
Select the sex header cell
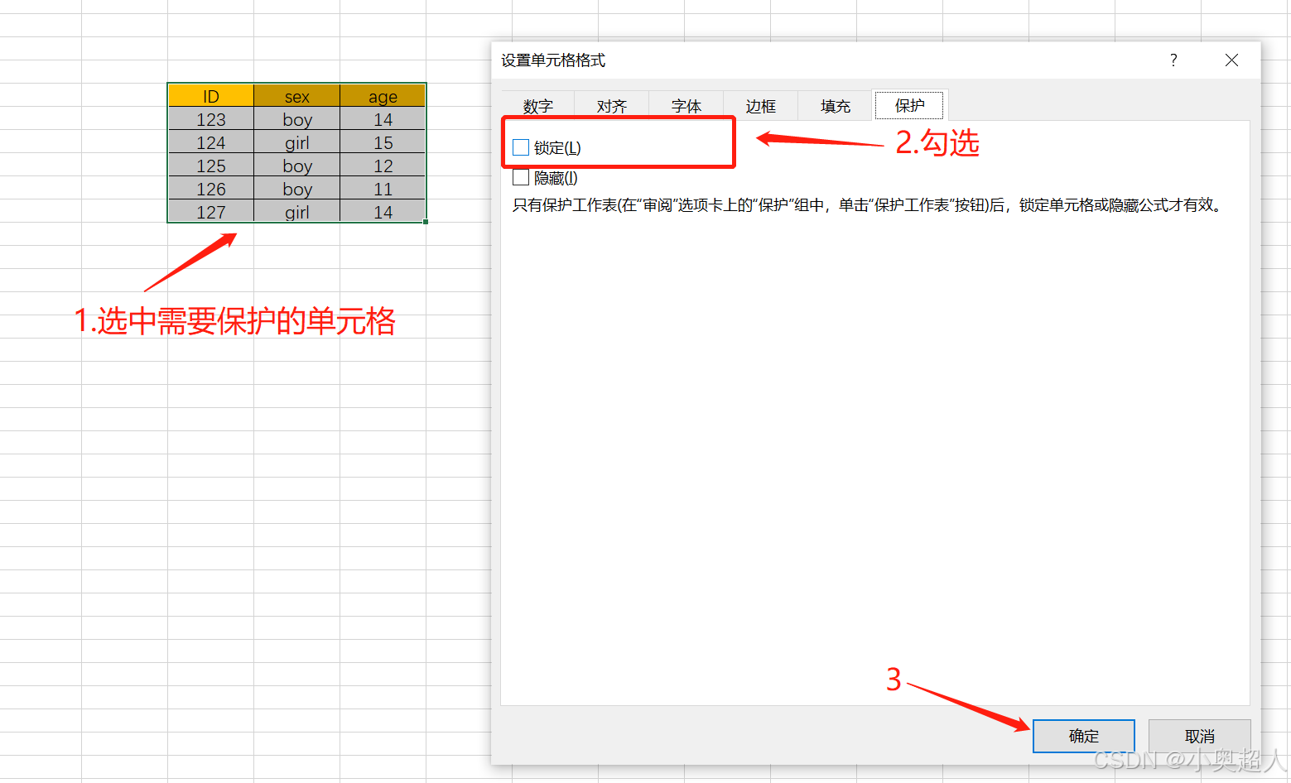pos(297,96)
